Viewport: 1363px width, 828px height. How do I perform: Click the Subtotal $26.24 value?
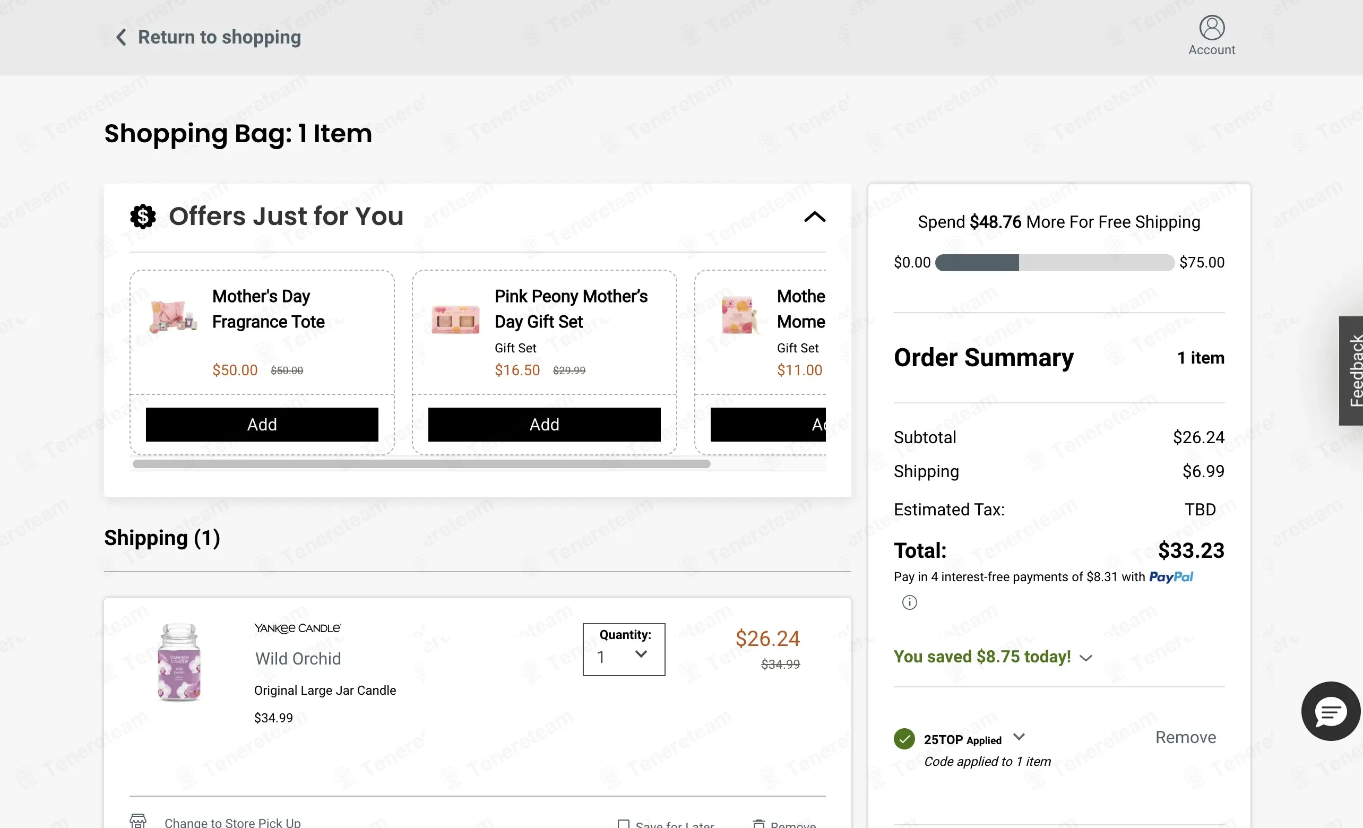[1198, 437]
